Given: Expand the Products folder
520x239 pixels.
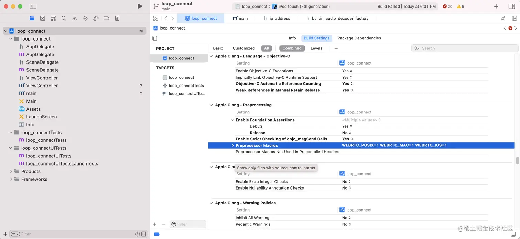Looking at the screenshot, I should click(x=11, y=171).
